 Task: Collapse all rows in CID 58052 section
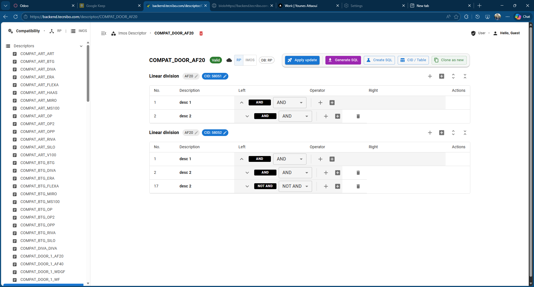[465, 133]
